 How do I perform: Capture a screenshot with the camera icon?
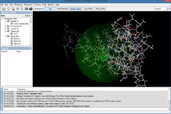[x=31, y=9]
